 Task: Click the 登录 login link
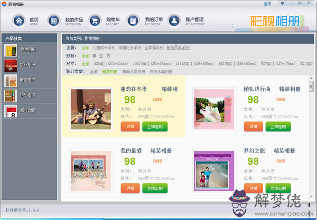point(267,4)
